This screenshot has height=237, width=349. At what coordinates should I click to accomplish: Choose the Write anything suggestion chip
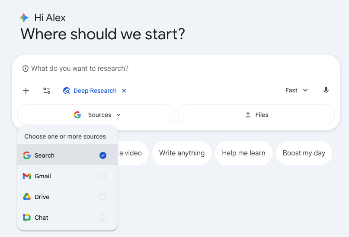182,153
